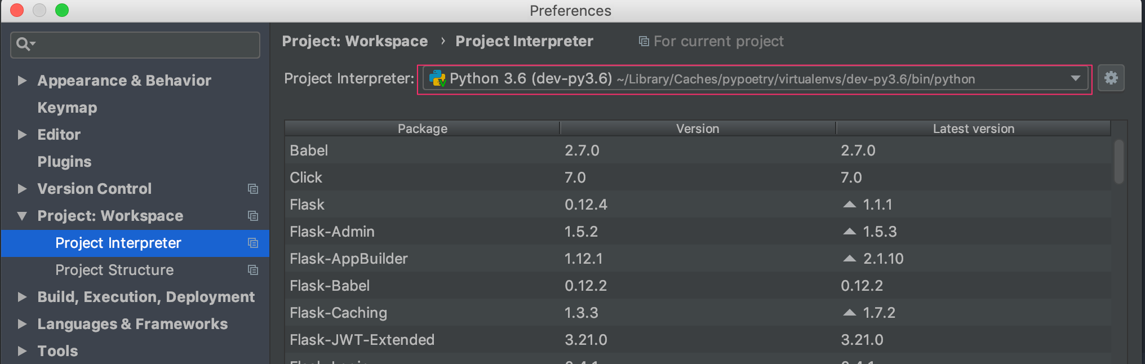Image resolution: width=1145 pixels, height=364 pixels.
Task: Select Project Interpreter in the sidebar
Action: (135, 243)
